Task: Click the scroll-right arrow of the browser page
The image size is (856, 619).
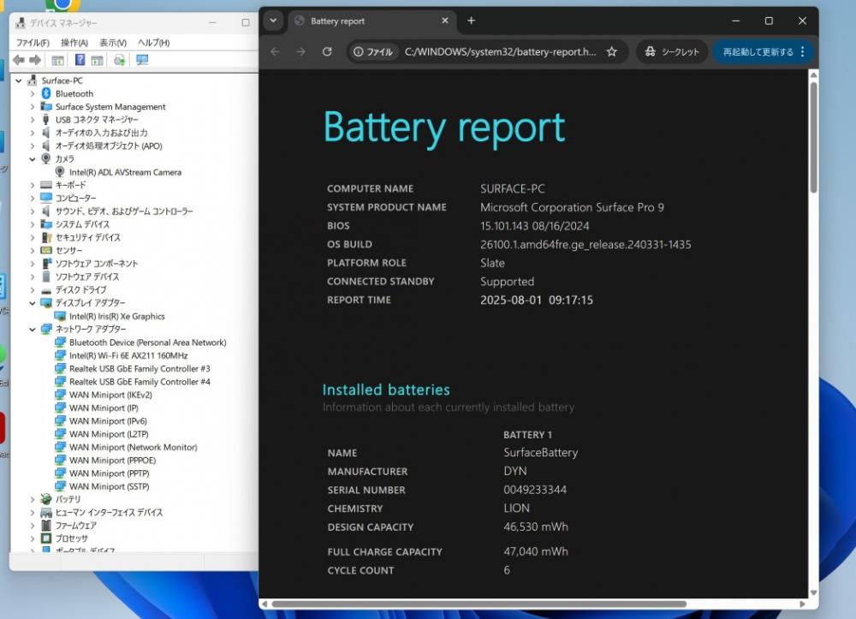Action: [802, 604]
